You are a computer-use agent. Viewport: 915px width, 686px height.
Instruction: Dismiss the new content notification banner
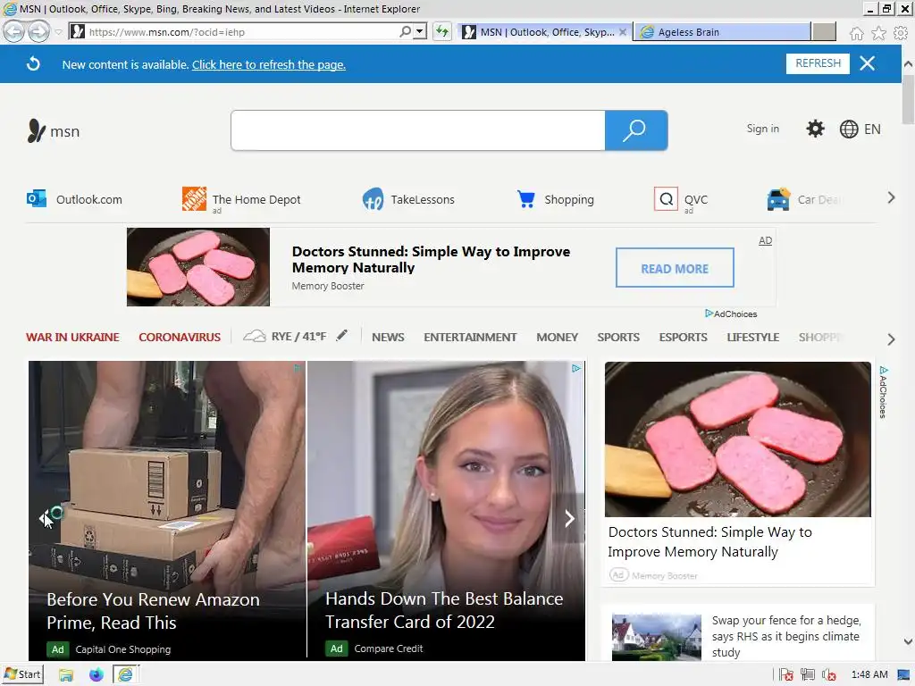[867, 63]
